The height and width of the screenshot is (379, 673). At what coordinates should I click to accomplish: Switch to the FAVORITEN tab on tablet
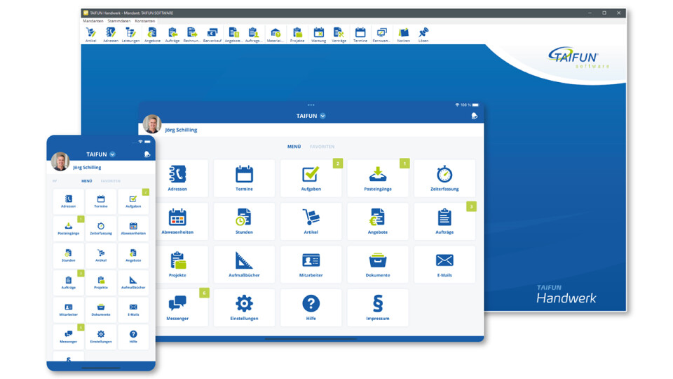pyautogui.click(x=322, y=147)
